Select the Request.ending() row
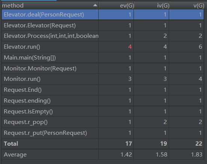The width and height of the screenshot is (207, 164). 103,101
